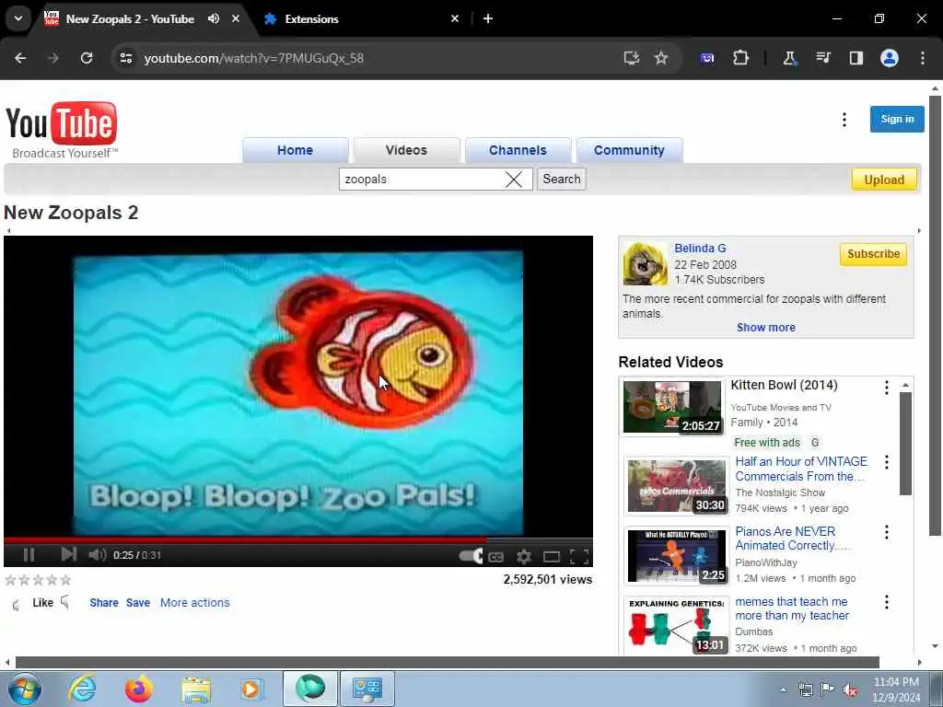Open Half an Hour of VINTAGE Commercials link
This screenshot has height=707, width=943.
click(801, 469)
